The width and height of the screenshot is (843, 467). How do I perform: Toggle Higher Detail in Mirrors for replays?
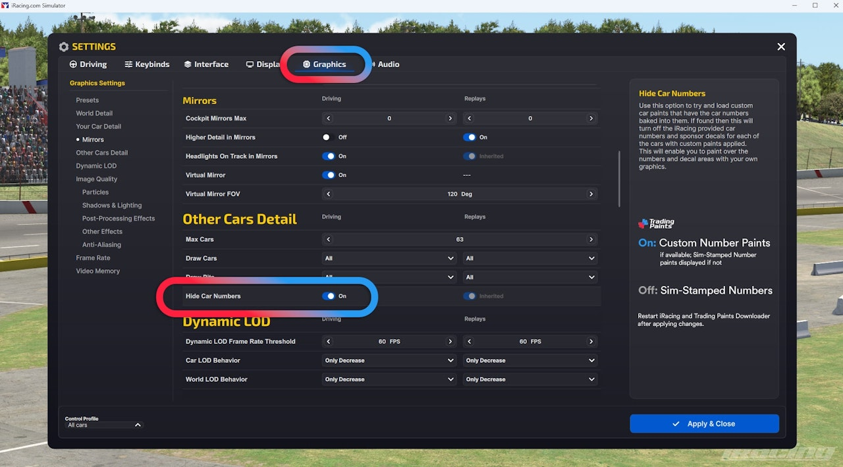(470, 138)
